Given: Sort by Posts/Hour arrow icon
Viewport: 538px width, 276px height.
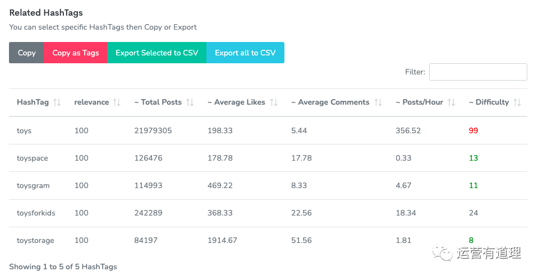Looking at the screenshot, I should point(451,102).
